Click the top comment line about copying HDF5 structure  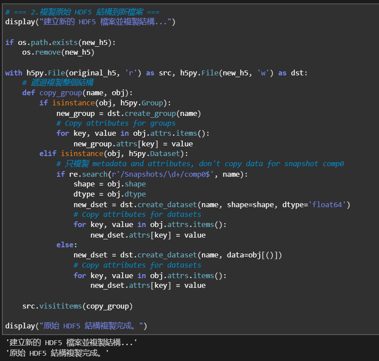[x=82, y=12]
